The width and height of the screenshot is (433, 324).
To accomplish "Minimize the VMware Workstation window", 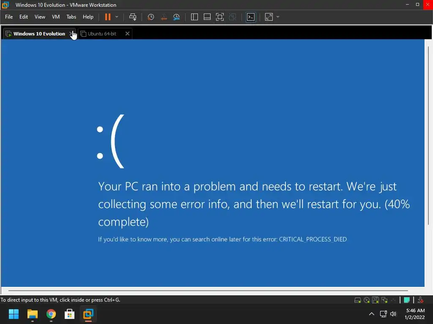I will coord(407,5).
